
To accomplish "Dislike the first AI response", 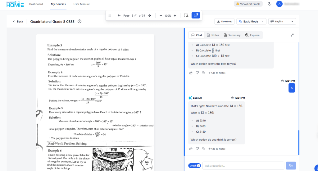I will [197, 73].
